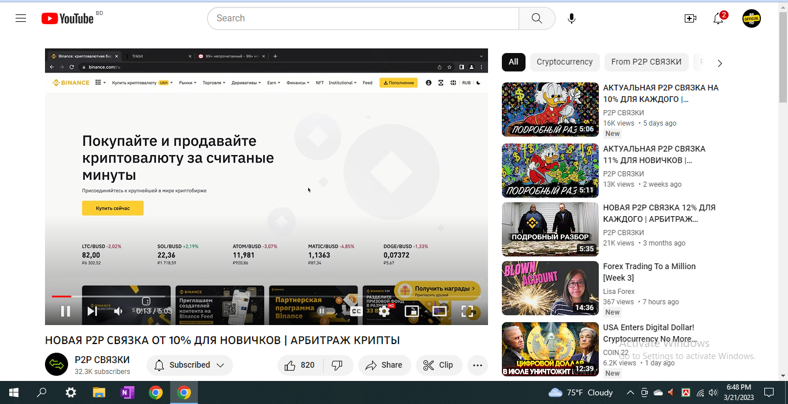Screen dimensions: 788x404
Task: Open Settings gear in taskbar
Action: tap(71, 392)
